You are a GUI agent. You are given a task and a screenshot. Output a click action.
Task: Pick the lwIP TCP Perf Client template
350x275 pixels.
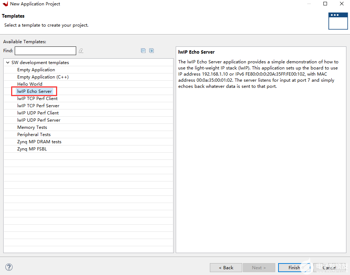click(x=37, y=99)
